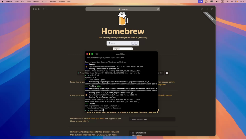The height and width of the screenshot is (139, 246).
Task: Open the 'options' link
Action: pyautogui.click(x=163, y=85)
